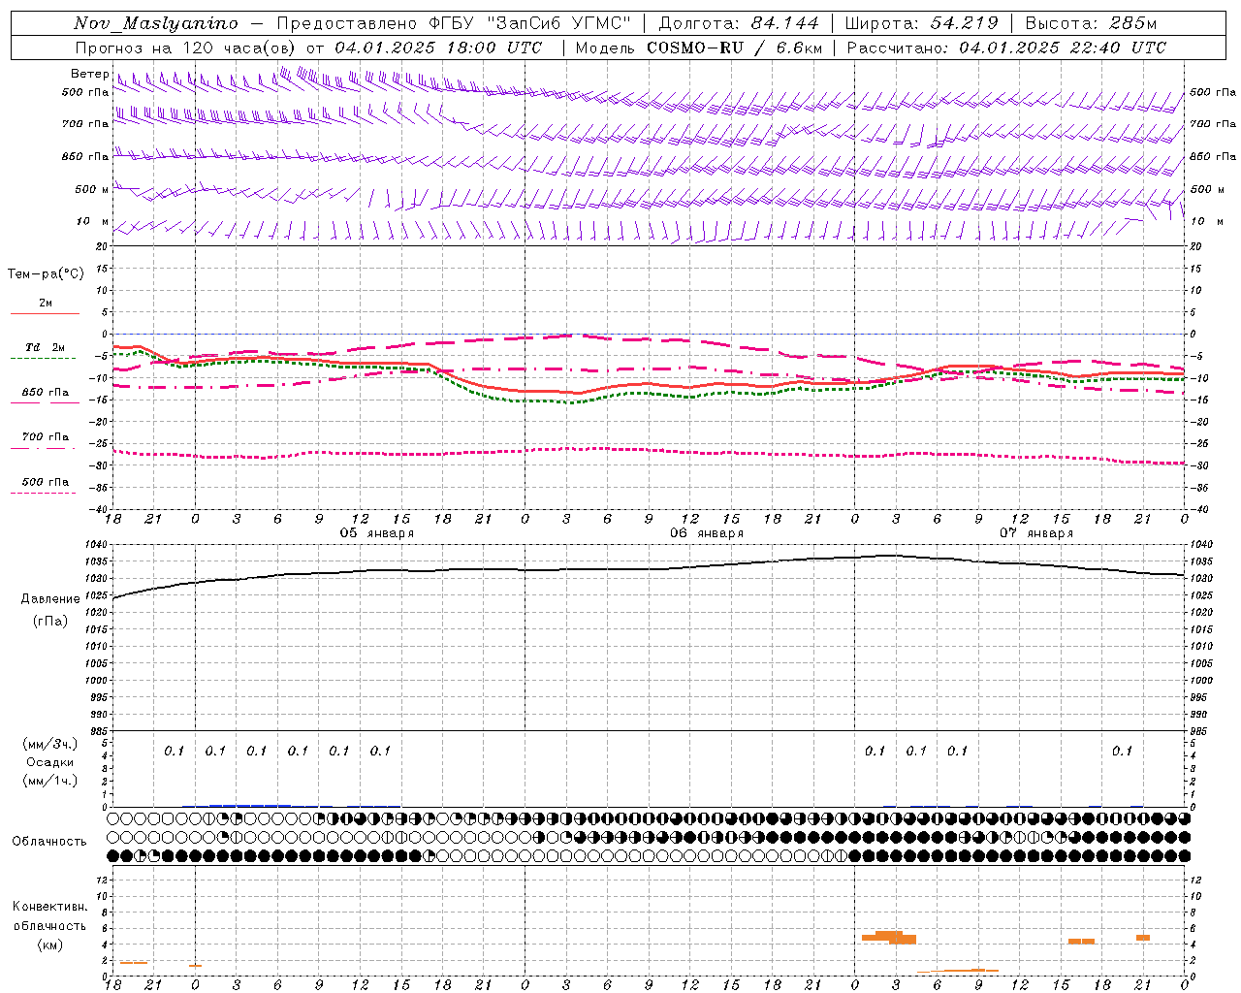This screenshot has height=993, width=1241.
Task: Click the Облачность panel label
Action: tap(49, 842)
